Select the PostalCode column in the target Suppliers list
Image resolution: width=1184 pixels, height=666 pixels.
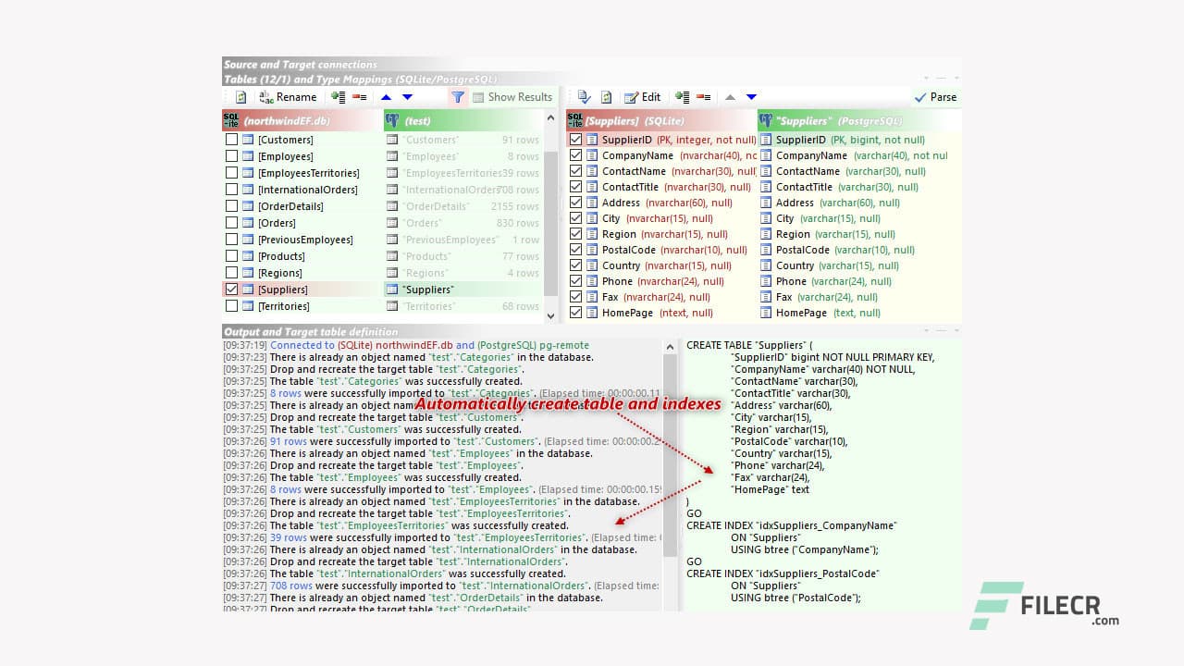click(x=802, y=250)
